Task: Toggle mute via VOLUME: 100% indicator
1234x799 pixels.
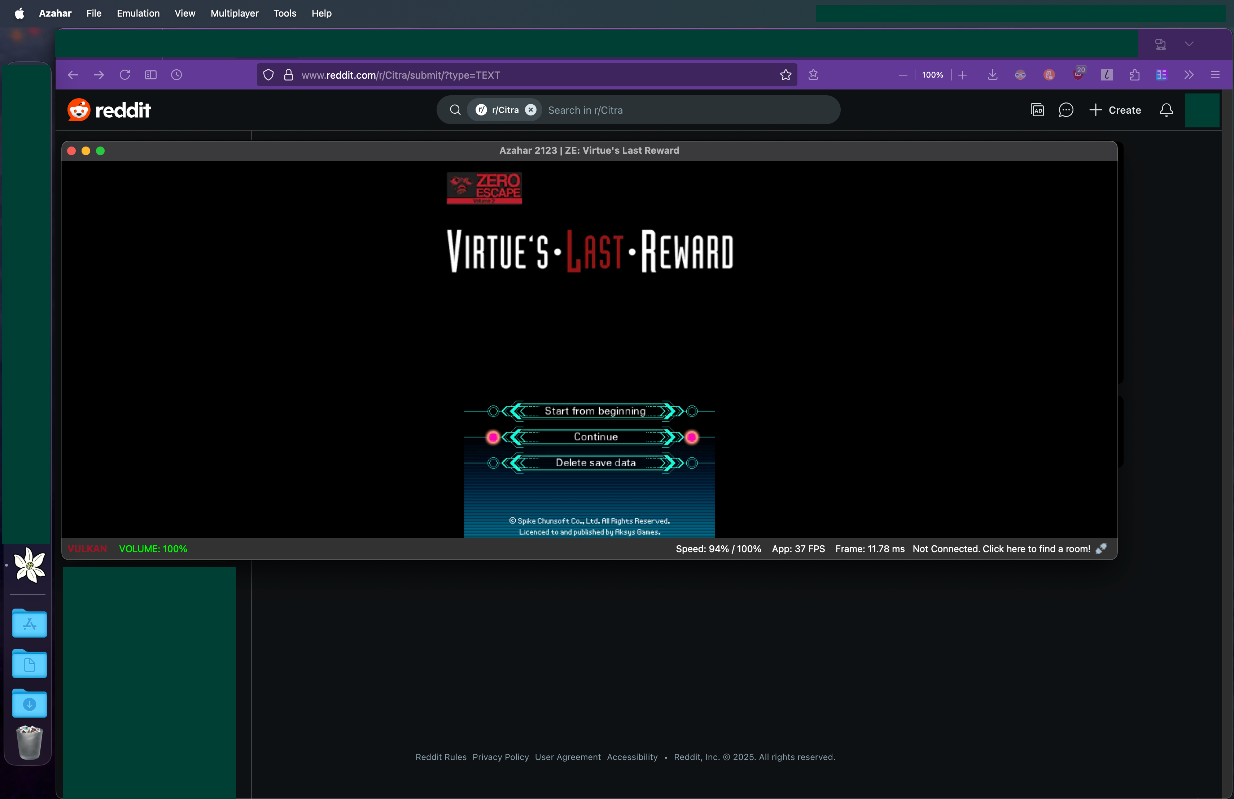Action: (153, 549)
